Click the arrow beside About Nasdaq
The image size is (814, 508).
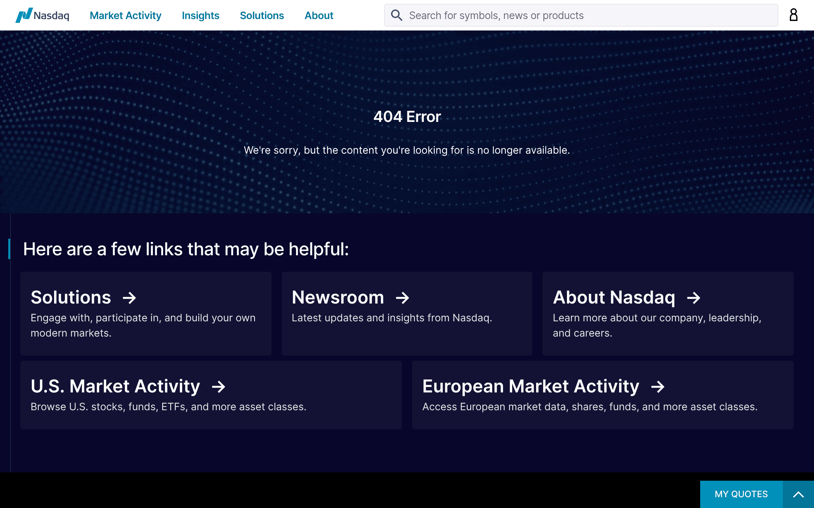(693, 298)
